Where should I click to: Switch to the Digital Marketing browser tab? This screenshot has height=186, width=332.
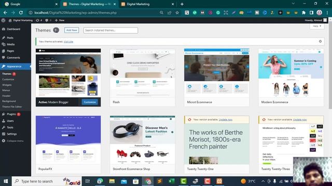point(147,4)
